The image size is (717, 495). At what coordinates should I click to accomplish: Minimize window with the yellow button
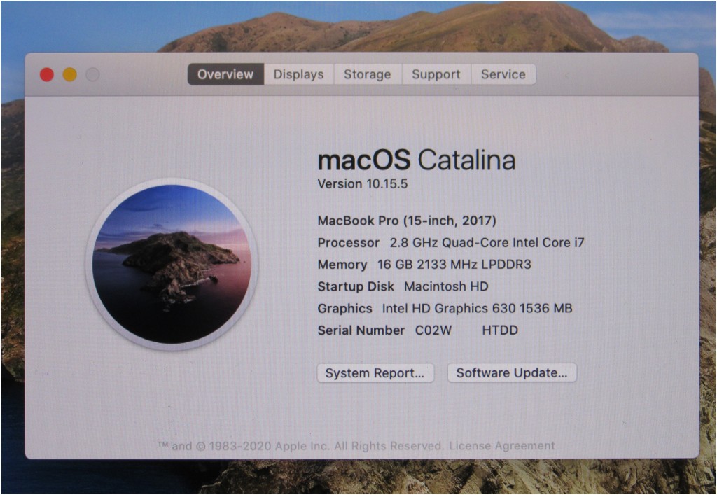click(x=69, y=74)
